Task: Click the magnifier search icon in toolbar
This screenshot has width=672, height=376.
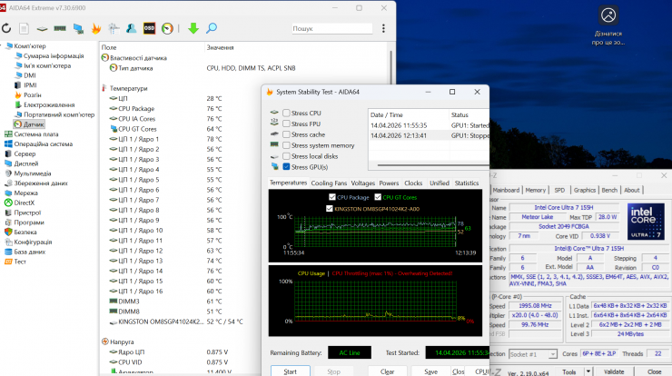Action: click(212, 28)
